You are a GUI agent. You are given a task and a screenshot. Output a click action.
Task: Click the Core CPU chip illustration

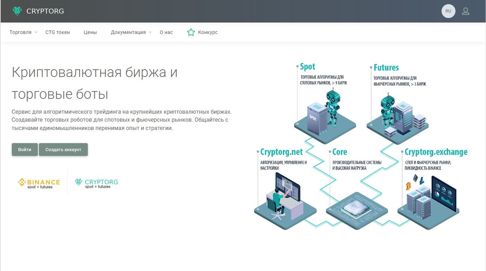tap(357, 210)
